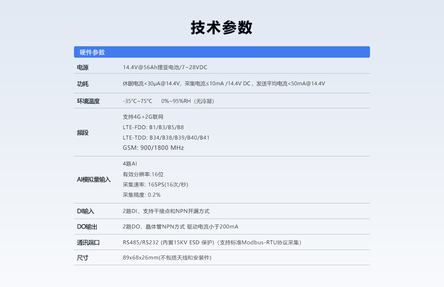444x287 pixels.
Task: Select the 硬件参数 blue header bar
Action: 91,52
